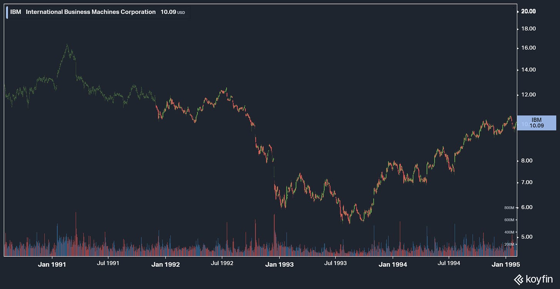This screenshot has height=289, width=560.
Task: Click the 12.00 price axis label
Action: coord(528,95)
